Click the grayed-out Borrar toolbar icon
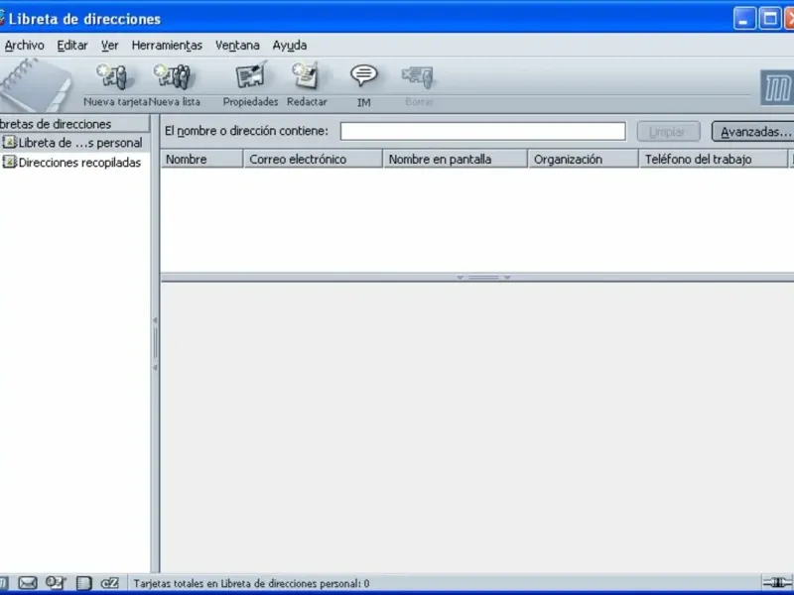Screen dimensions: 794x595 419,84
